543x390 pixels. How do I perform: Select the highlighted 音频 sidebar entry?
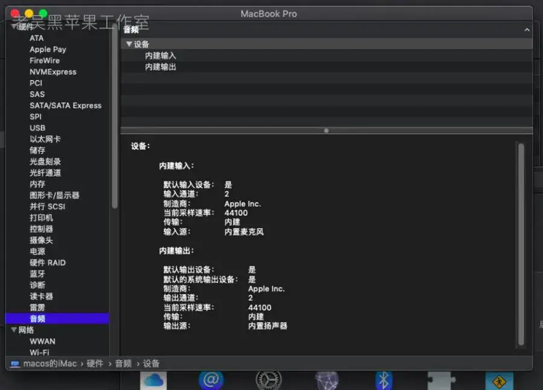coord(57,319)
